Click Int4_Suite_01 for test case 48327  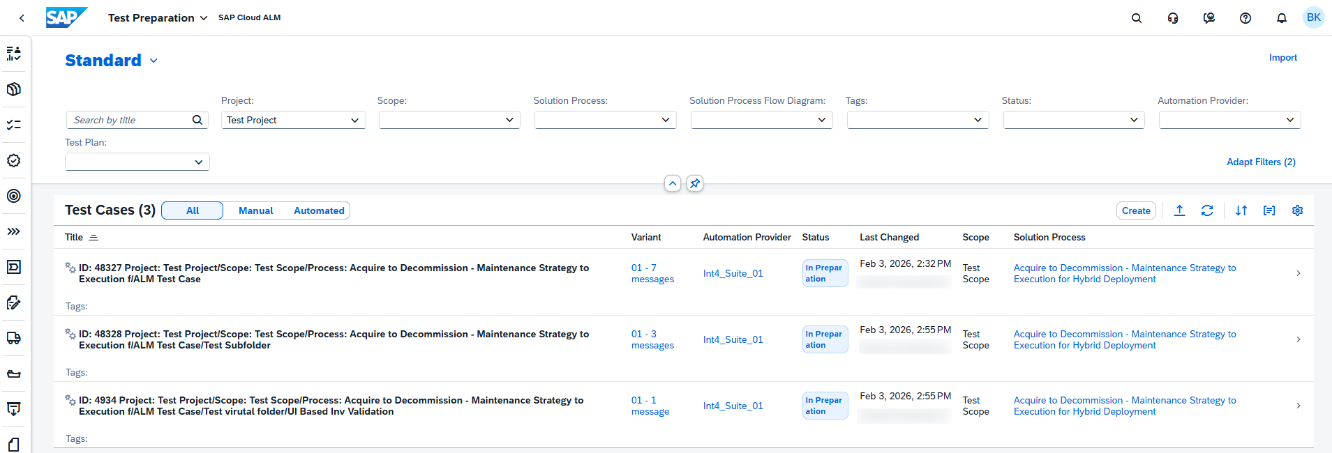pyautogui.click(x=733, y=273)
